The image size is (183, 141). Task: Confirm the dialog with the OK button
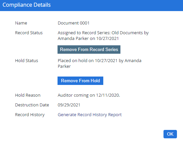click(170, 134)
